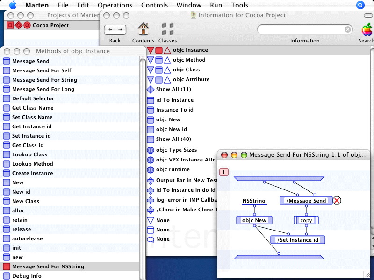Open the Run menu

click(216, 5)
